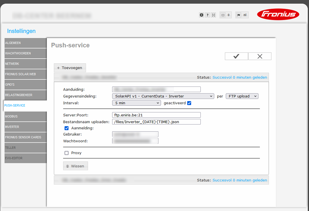The width and height of the screenshot is (309, 211).
Task: Click the Fronius logo
Action: pos(278,14)
